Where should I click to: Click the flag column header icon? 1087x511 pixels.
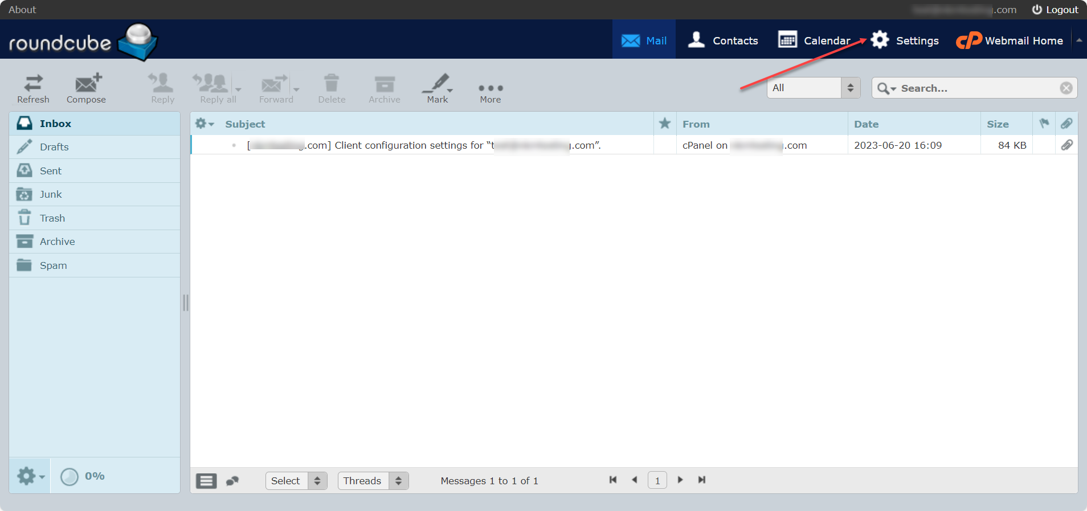tap(1044, 123)
